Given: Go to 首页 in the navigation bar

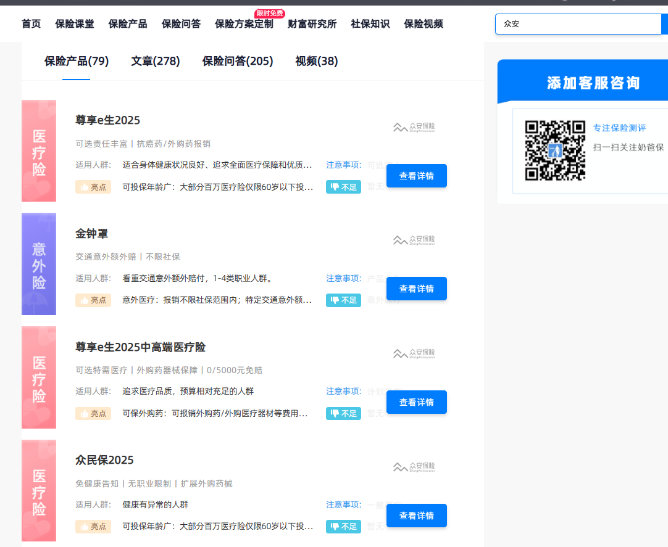Looking at the screenshot, I should 31,24.
